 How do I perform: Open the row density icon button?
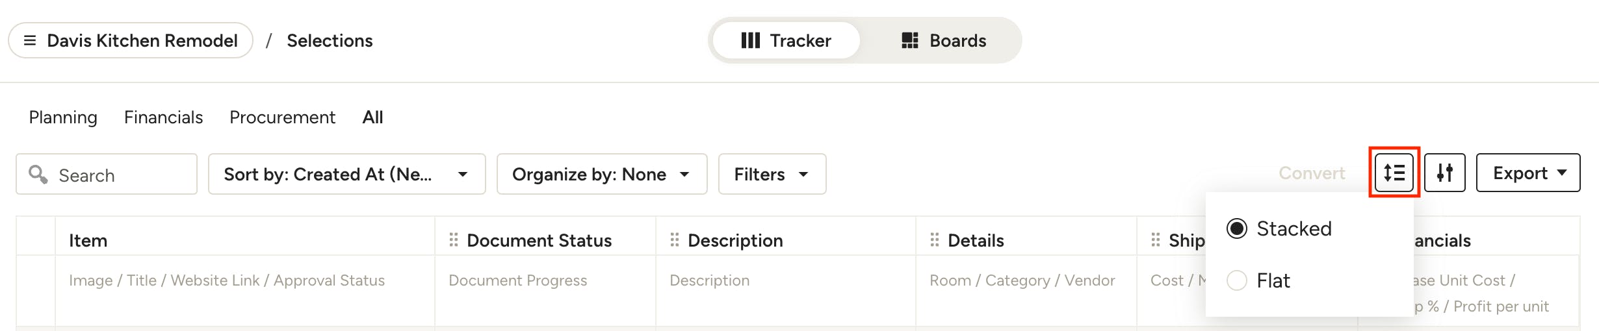[1394, 173]
